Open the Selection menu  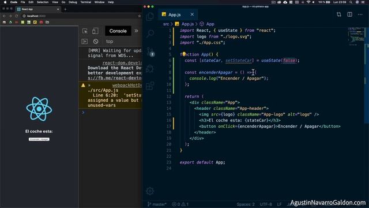click(43, 2)
